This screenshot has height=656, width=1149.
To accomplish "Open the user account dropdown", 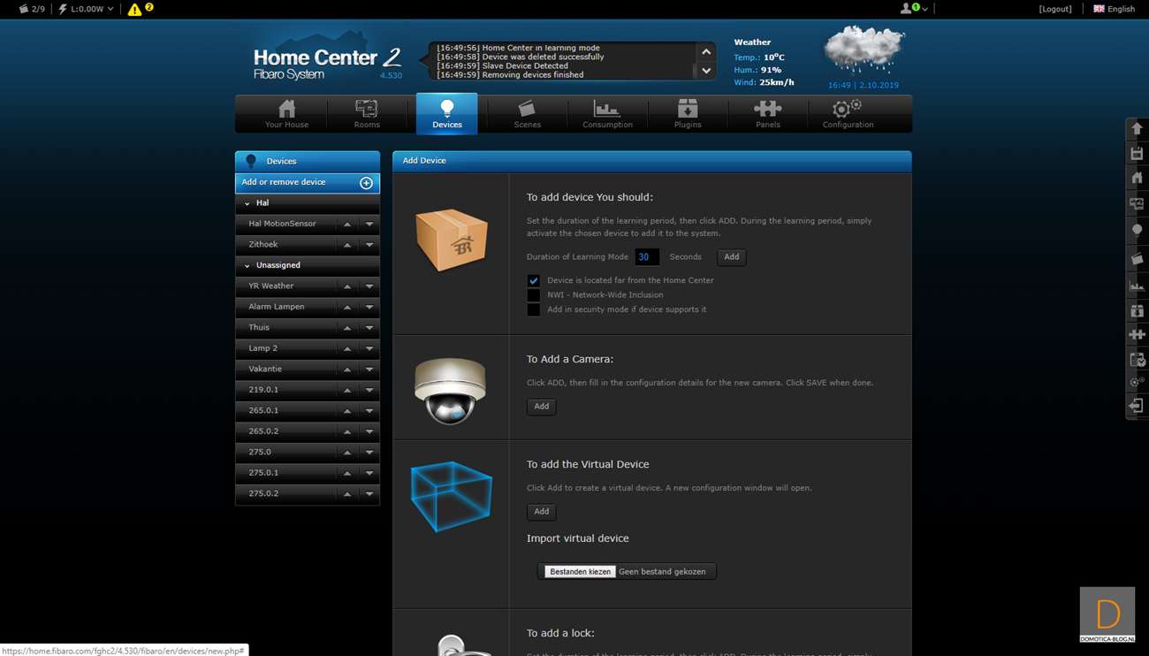I will click(x=914, y=9).
